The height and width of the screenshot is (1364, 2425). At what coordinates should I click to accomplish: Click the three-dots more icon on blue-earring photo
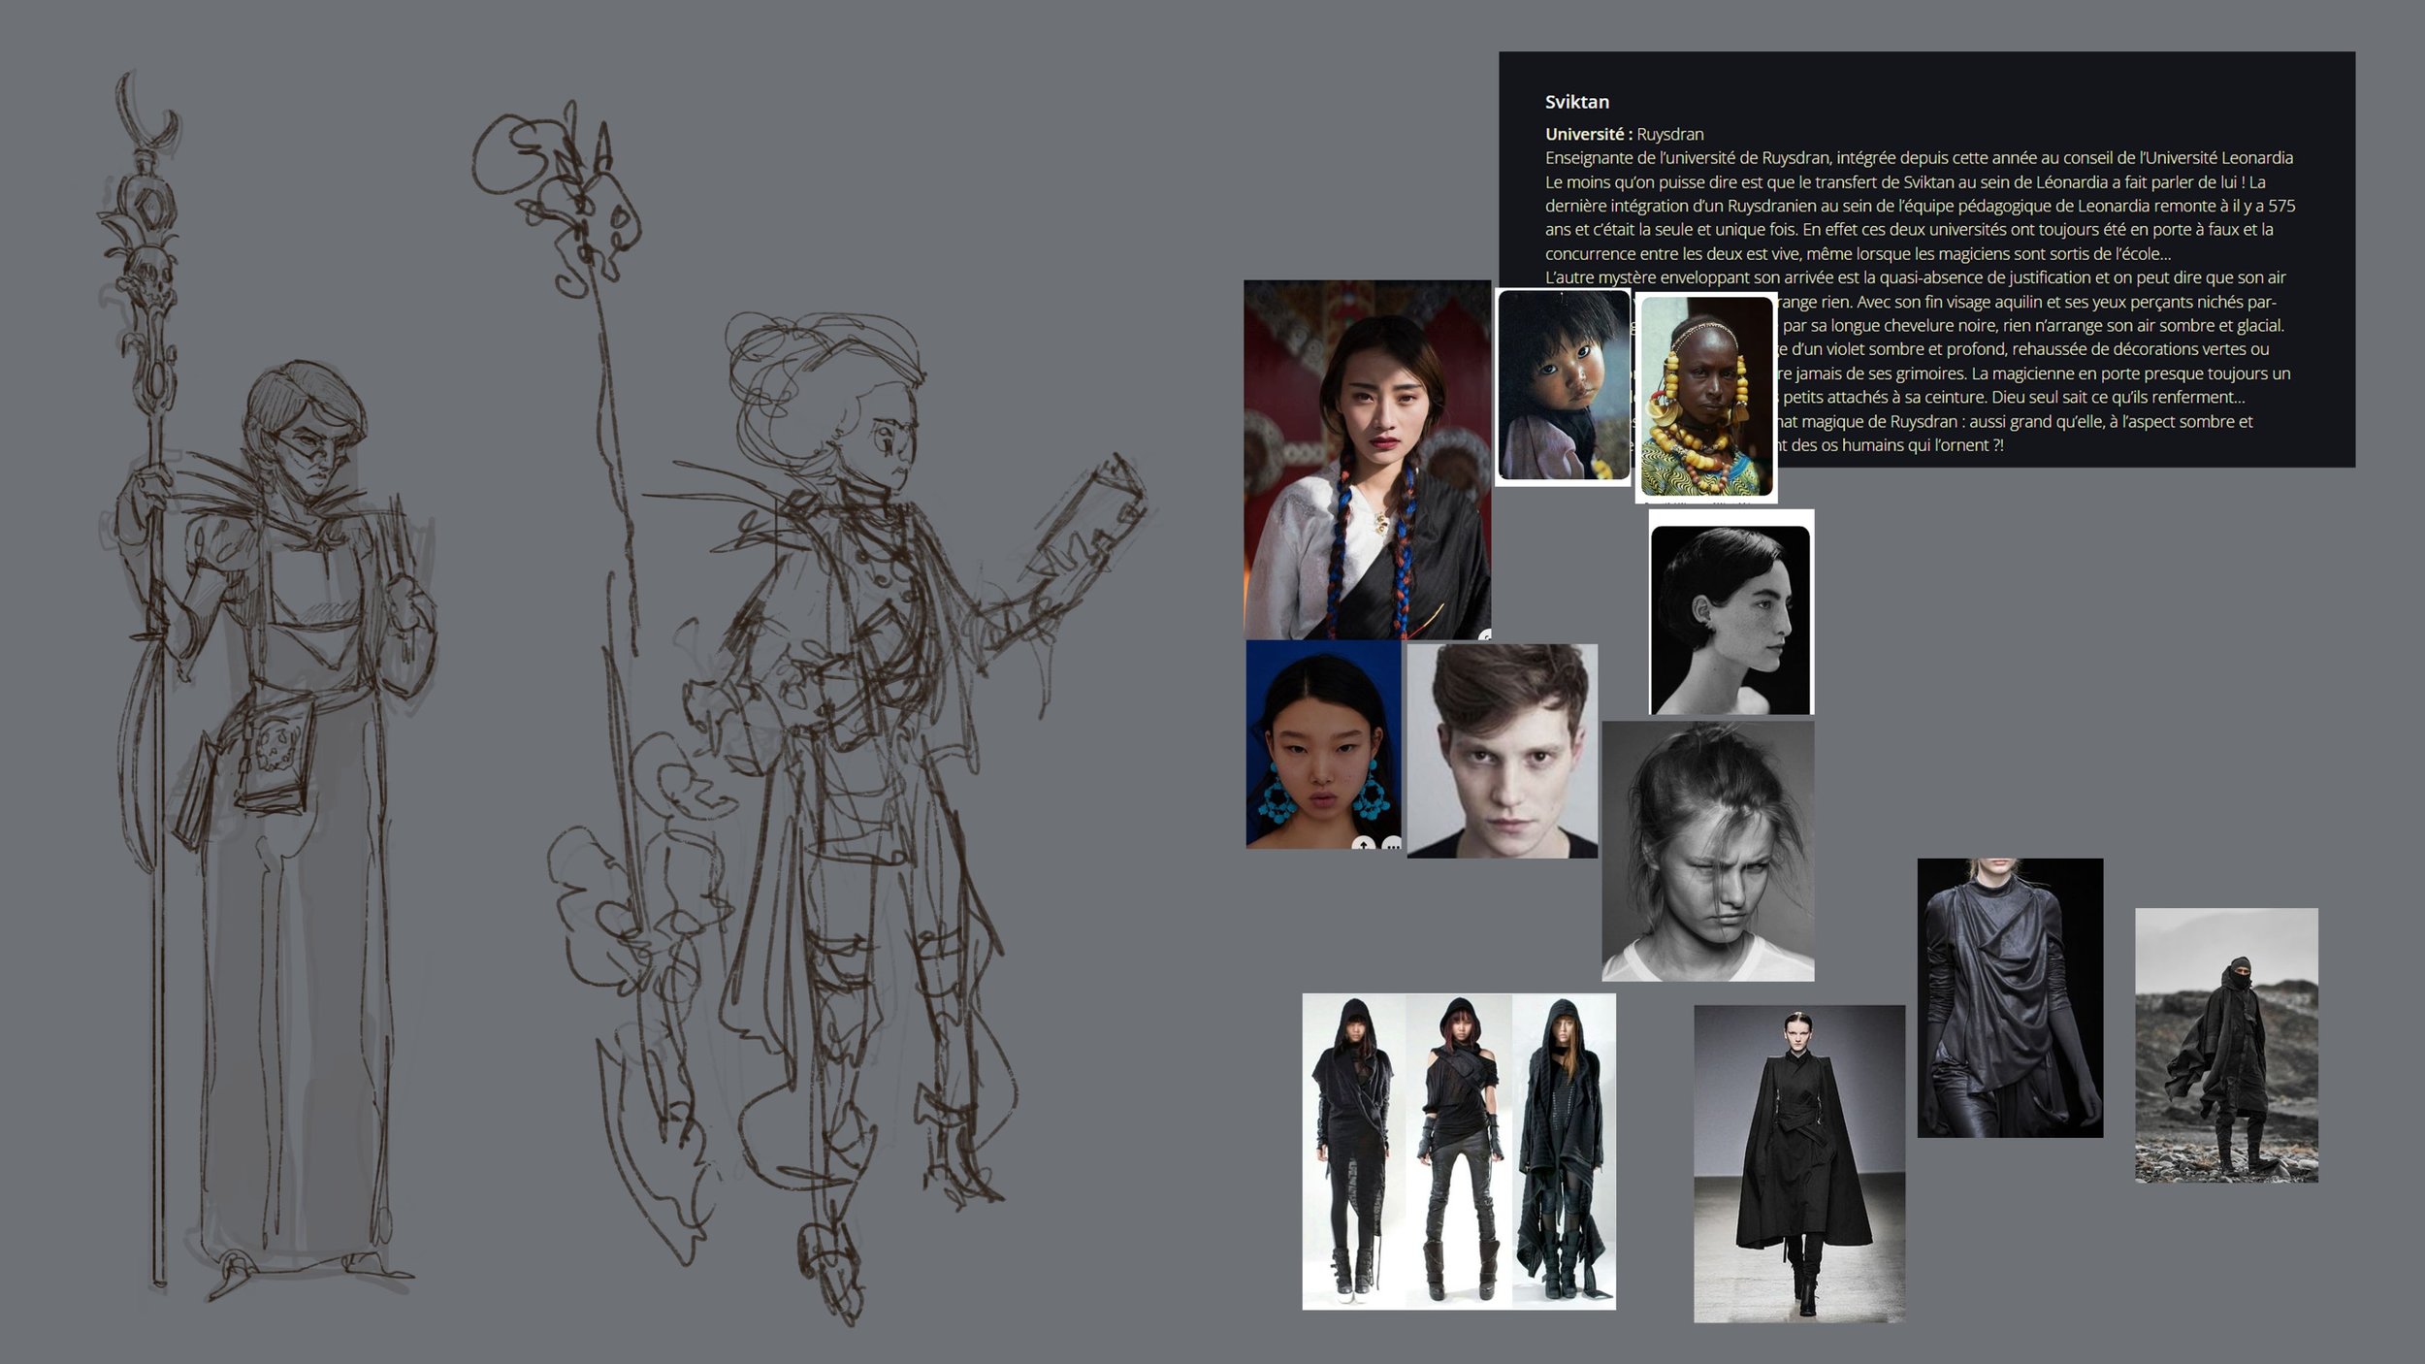(x=1391, y=844)
